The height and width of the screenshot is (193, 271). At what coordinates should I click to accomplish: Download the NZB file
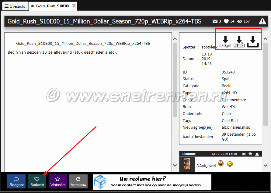(253, 41)
